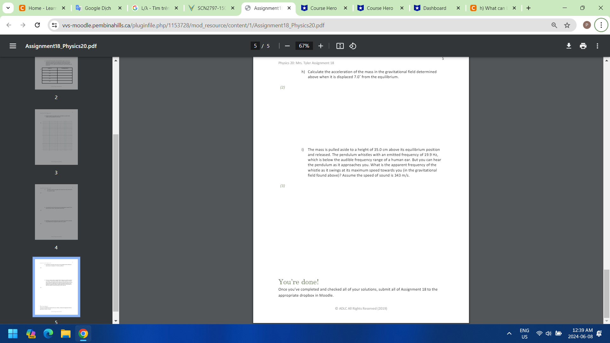610x343 pixels.
Task: Reload the current page
Action: [x=37, y=25]
